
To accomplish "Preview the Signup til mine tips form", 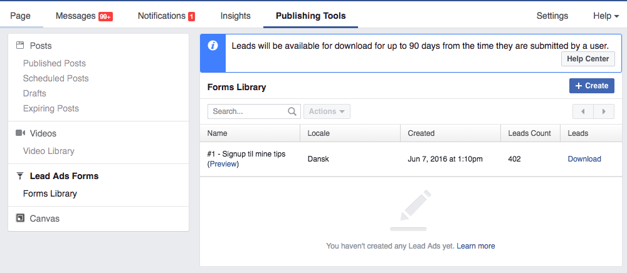I will (223, 163).
